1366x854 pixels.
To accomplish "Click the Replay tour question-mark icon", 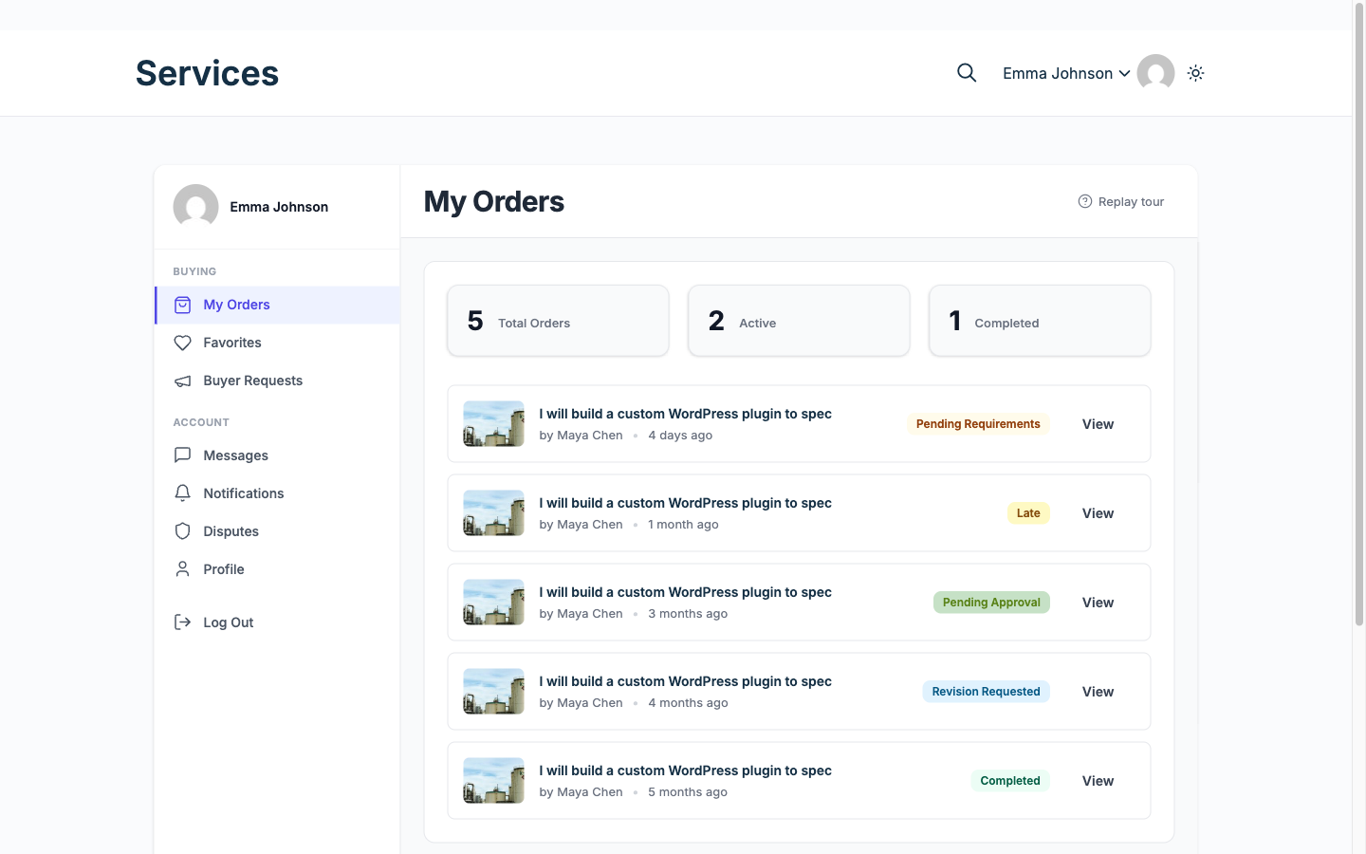I will point(1085,201).
